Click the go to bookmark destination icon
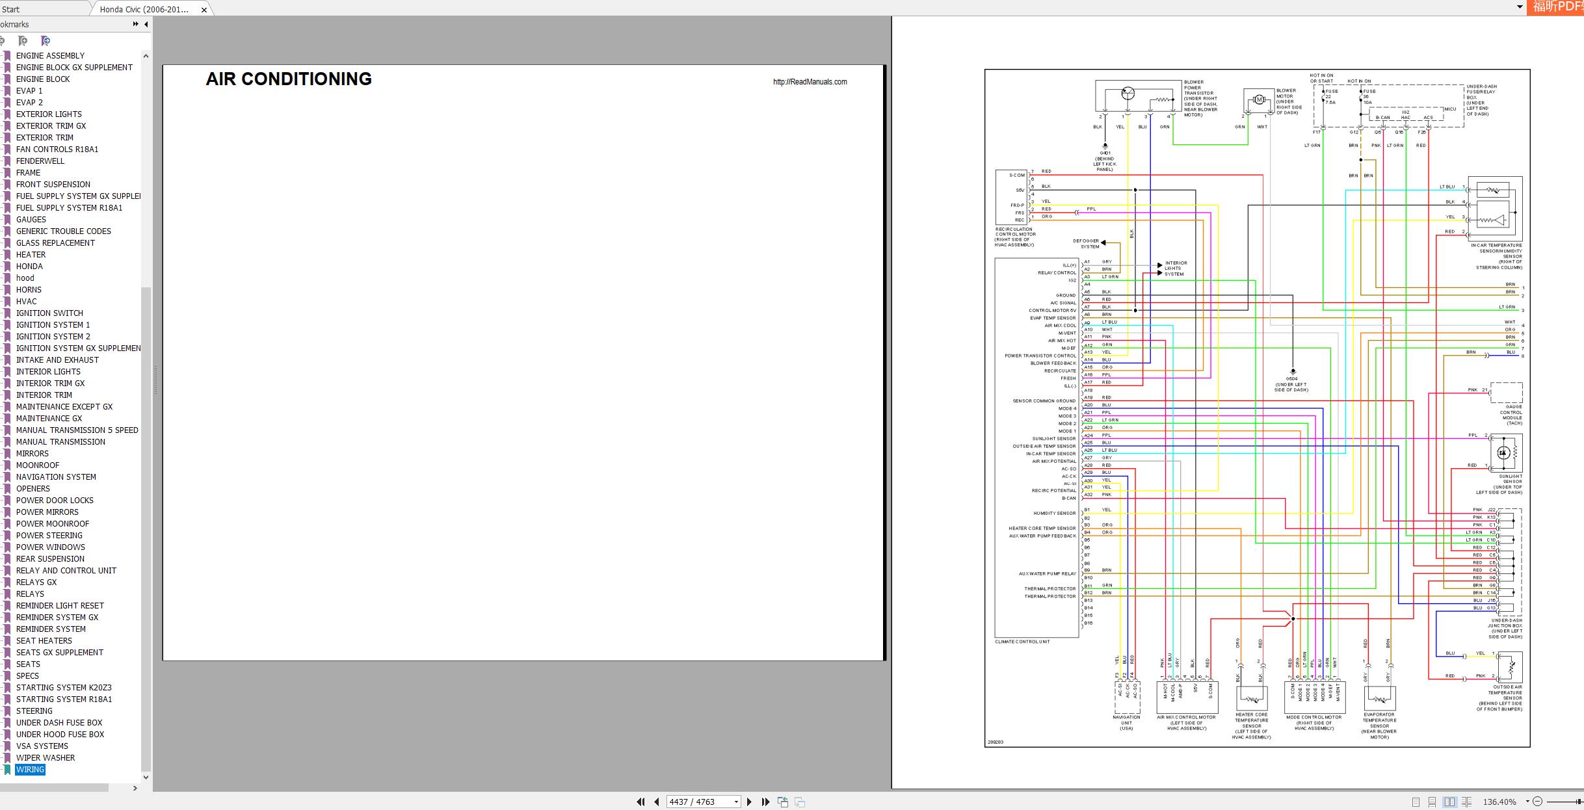Image resolution: width=1584 pixels, height=810 pixels. point(46,41)
